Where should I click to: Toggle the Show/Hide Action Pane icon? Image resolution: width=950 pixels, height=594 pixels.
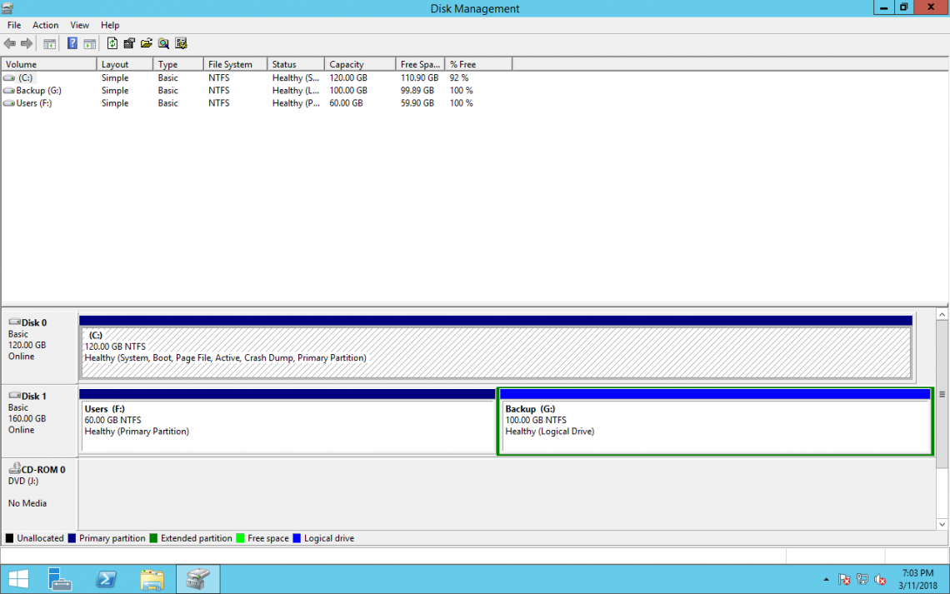pyautogui.click(x=89, y=43)
